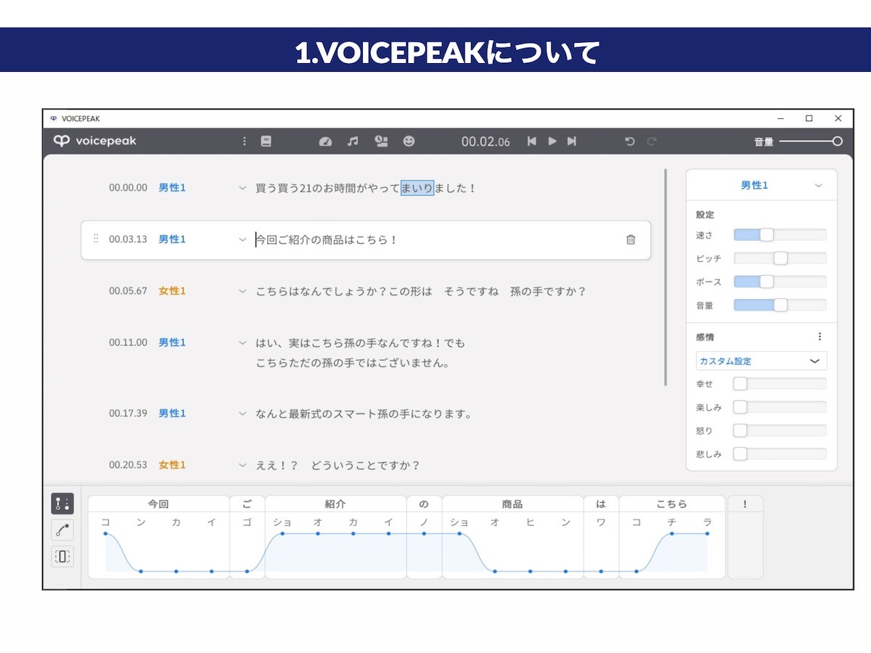The image size is (871, 653).
Task: Click the image and person icon
Action: (x=381, y=141)
